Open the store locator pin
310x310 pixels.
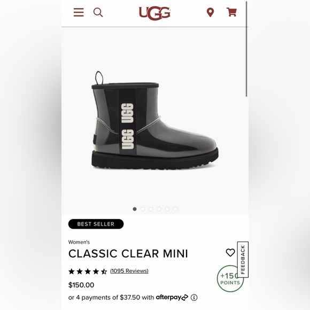coord(210,12)
